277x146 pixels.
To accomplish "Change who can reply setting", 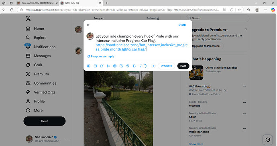I will 101,56.
